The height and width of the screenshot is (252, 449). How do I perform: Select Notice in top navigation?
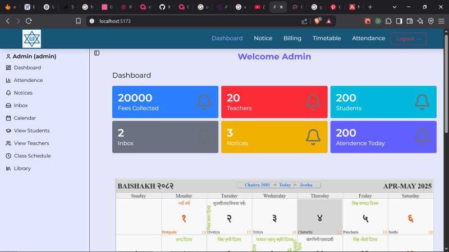(x=263, y=38)
